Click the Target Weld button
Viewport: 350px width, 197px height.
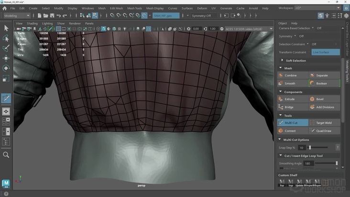325,123
